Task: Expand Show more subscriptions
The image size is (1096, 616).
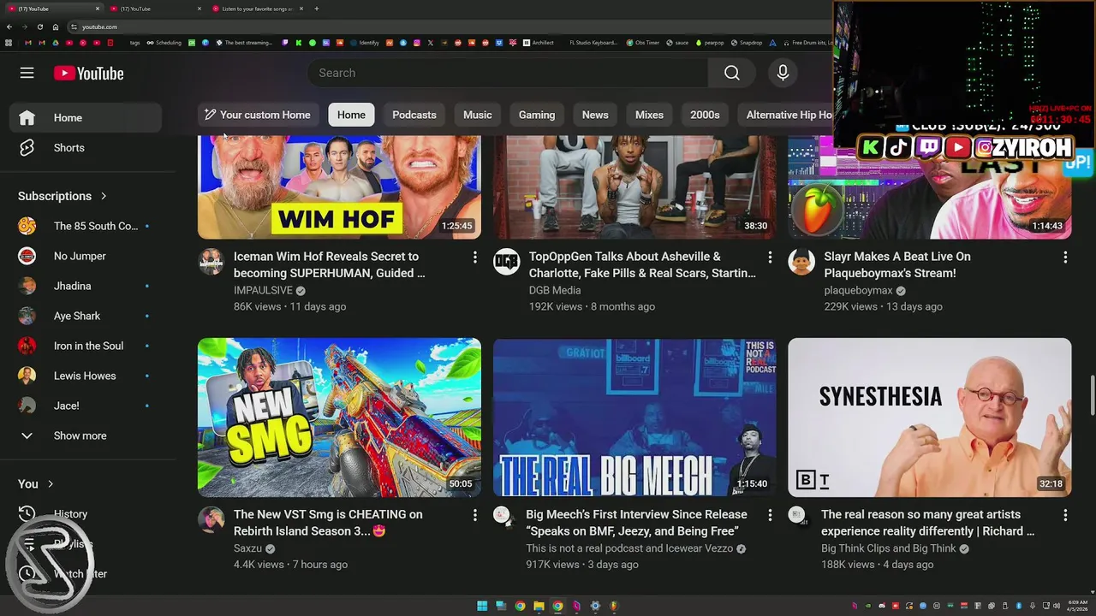Action: click(x=86, y=435)
